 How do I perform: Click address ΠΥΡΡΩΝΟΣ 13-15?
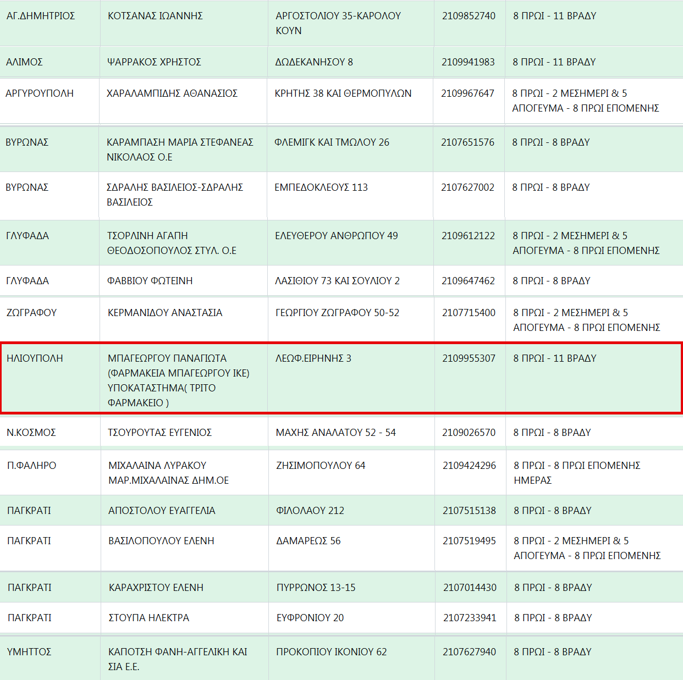[x=316, y=588]
